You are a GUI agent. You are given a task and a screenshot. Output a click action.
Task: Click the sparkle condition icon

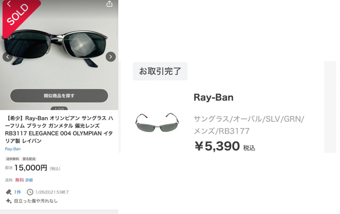pos(9,201)
